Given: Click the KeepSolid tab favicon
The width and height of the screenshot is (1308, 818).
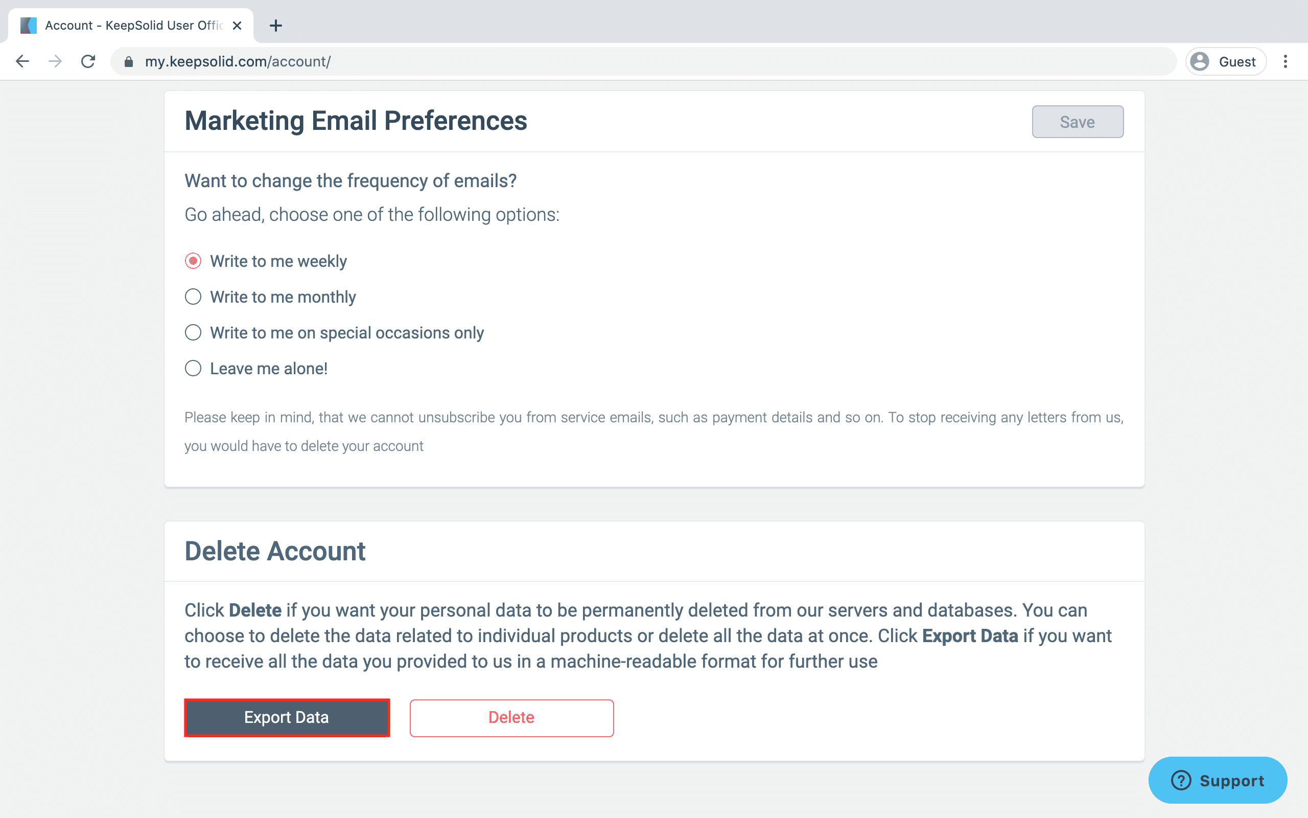Looking at the screenshot, I should click(28, 26).
